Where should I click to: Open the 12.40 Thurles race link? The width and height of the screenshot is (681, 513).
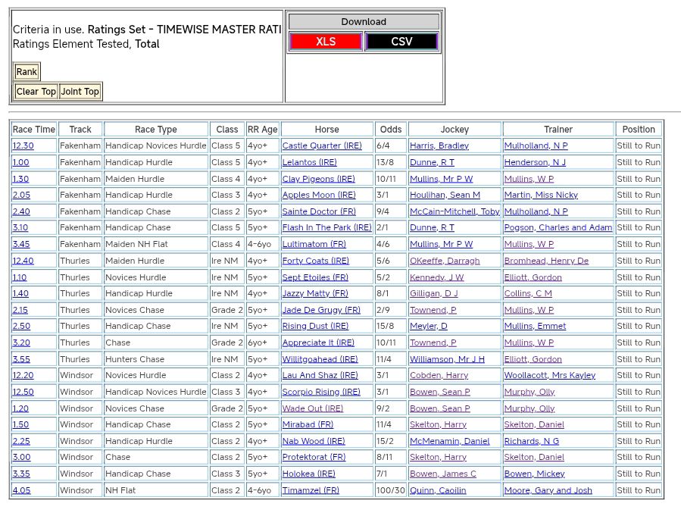[23, 261]
